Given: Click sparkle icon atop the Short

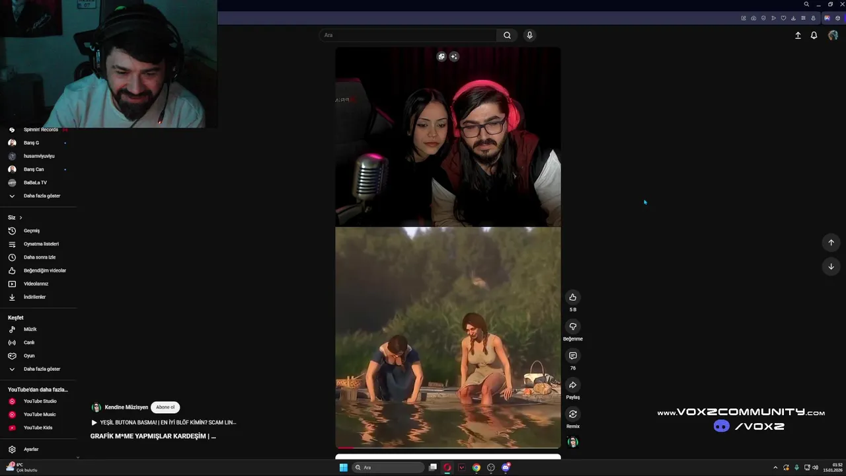Looking at the screenshot, I should click(x=454, y=56).
